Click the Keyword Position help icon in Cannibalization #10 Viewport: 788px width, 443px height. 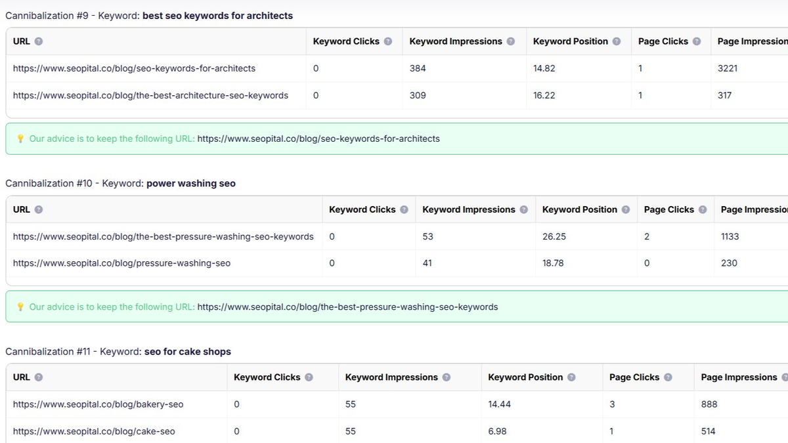click(624, 209)
